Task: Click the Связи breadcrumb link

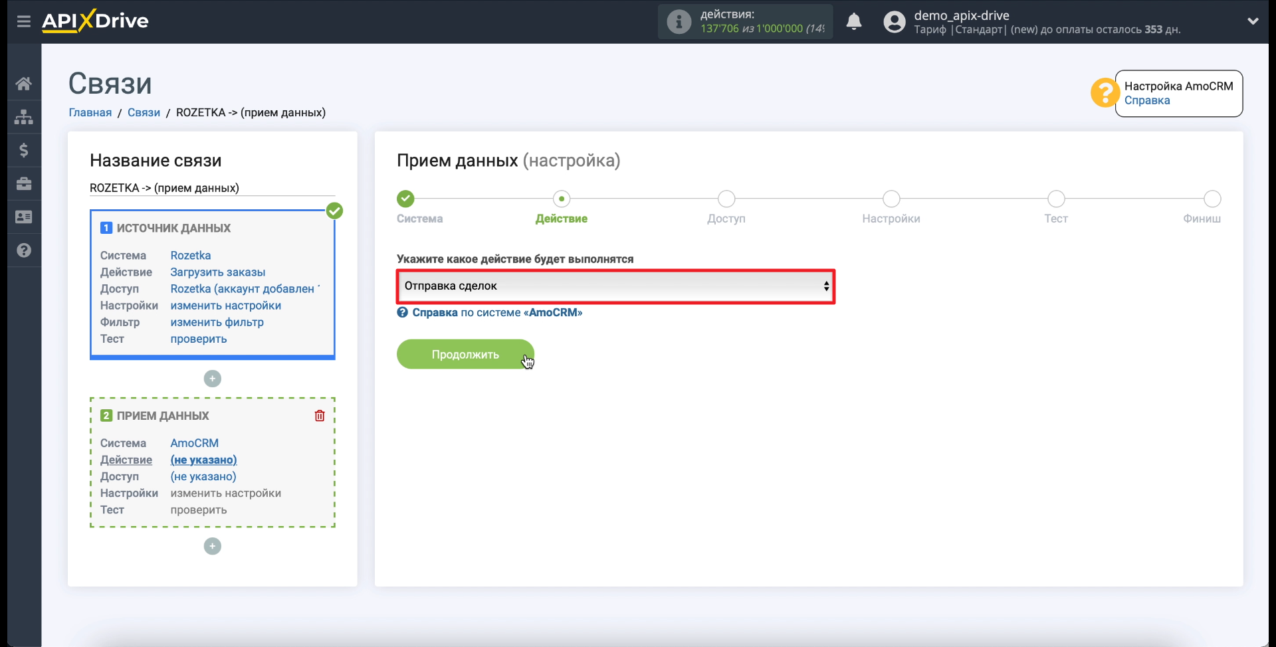Action: (144, 112)
